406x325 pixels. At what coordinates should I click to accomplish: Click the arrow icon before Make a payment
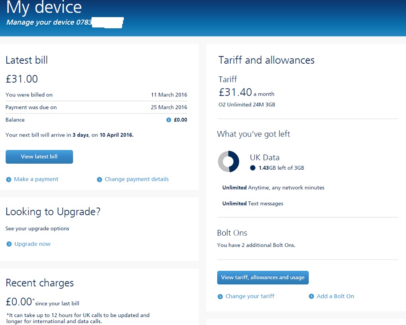pyautogui.click(x=9, y=180)
